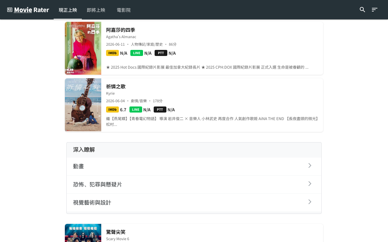
Task: Click LINE badge for Kyrie
Action: click(136, 110)
